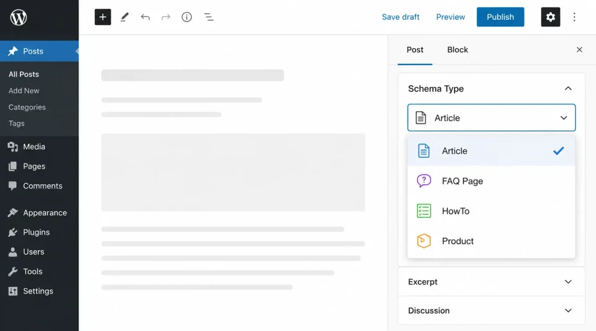This screenshot has width=596, height=331.
Task: Click the blue Article document icon in list
Action: [x=424, y=151]
